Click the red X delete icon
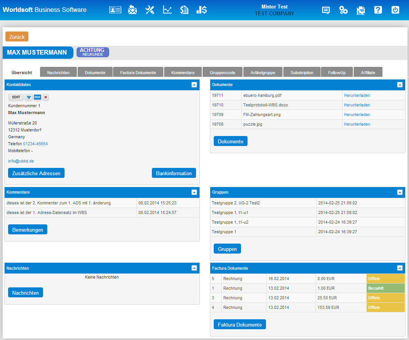The image size is (409, 340). [46, 97]
